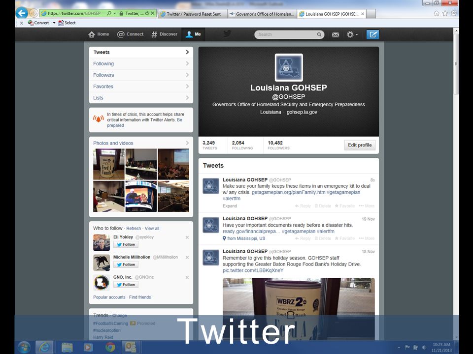Expand the emergency kit tweet
Screen dimensions: 473x354
(230, 206)
